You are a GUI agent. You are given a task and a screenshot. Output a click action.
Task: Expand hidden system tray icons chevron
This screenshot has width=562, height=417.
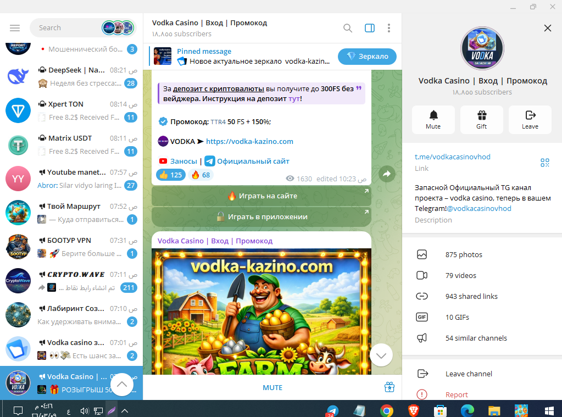[x=125, y=411]
